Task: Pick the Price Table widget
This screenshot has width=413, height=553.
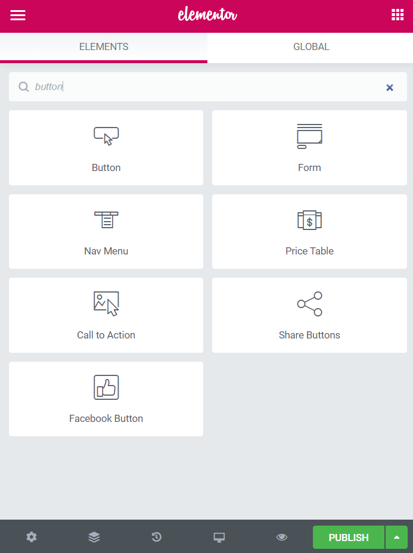Action: pyautogui.click(x=309, y=231)
